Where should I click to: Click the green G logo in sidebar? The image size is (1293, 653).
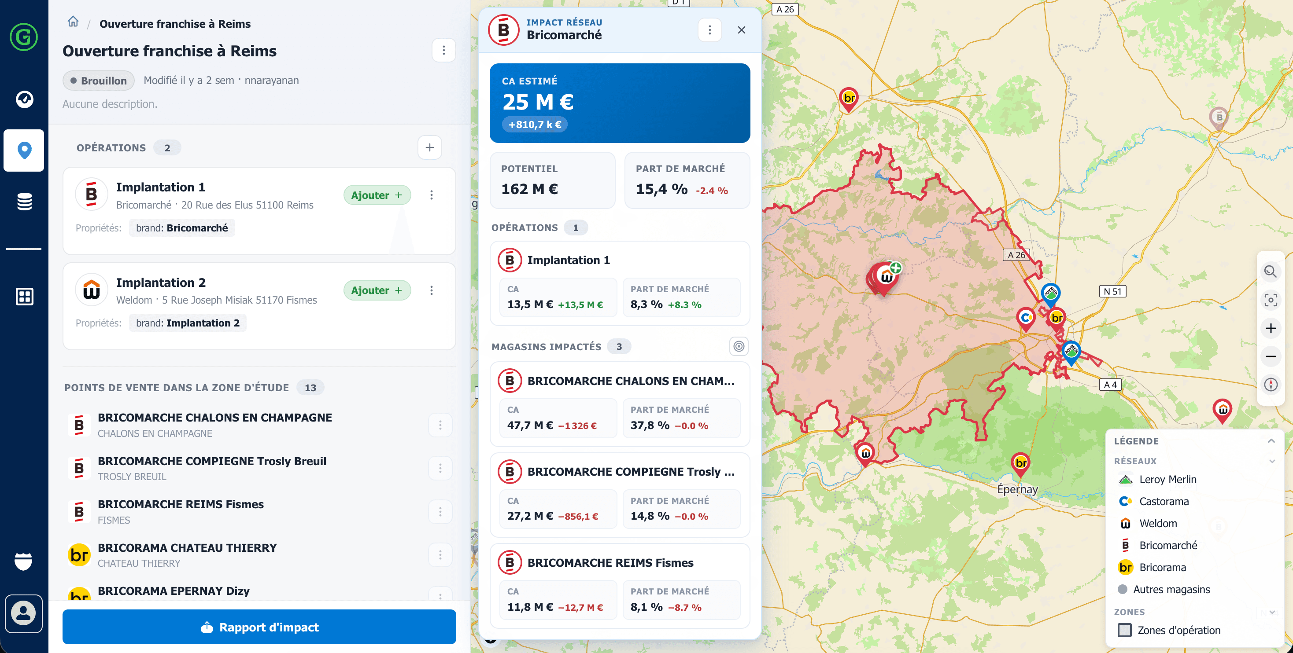24,37
